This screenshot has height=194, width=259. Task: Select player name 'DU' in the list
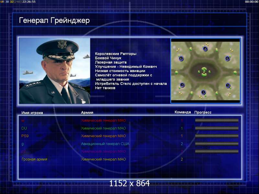coord(24,128)
